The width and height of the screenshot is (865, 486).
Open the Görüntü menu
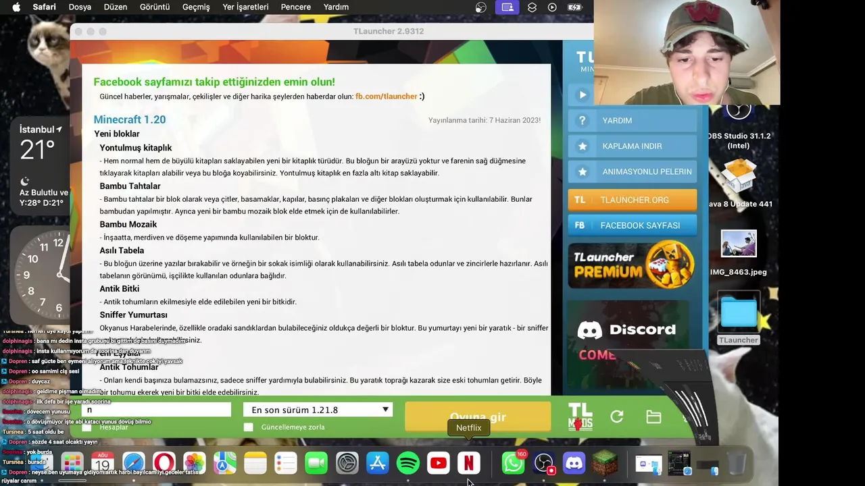(x=155, y=7)
